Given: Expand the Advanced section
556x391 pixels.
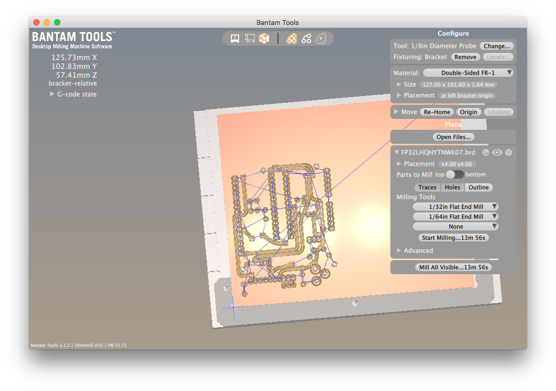Looking at the screenshot, I should (x=399, y=250).
